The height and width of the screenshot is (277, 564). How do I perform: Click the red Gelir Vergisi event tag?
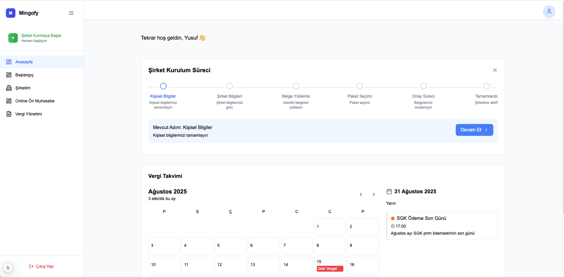[x=330, y=269]
